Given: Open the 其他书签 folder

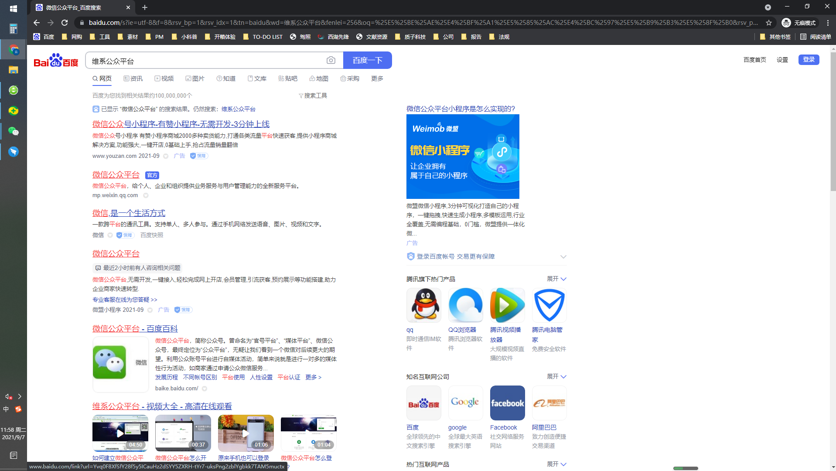Looking at the screenshot, I should (775, 37).
